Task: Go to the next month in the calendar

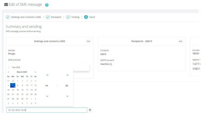Action: [35, 72]
